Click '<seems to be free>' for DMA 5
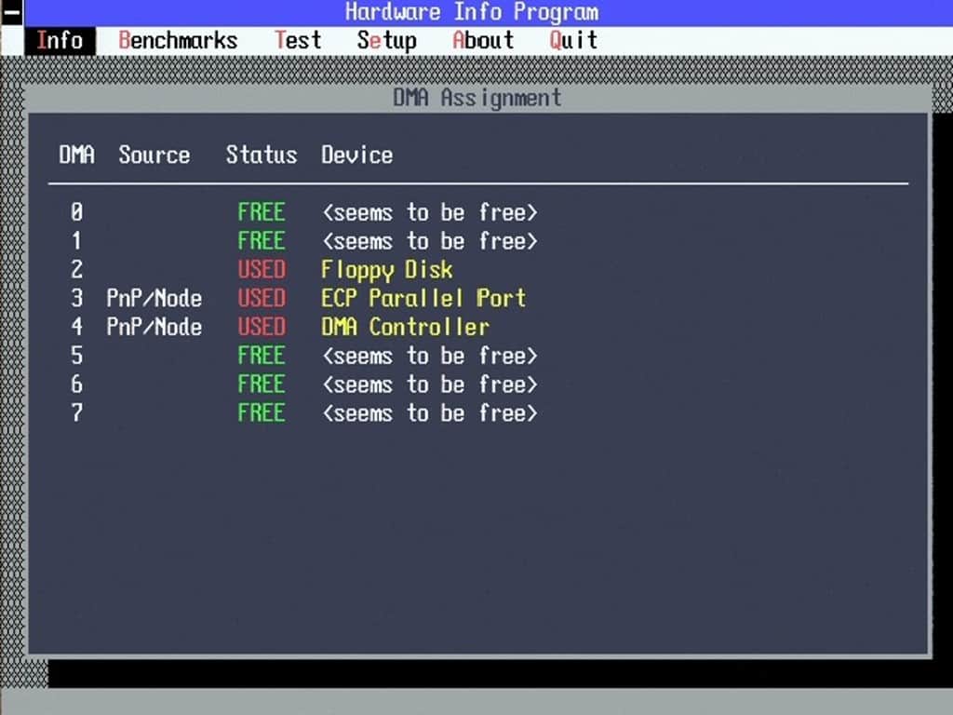The width and height of the screenshot is (953, 715). coord(430,355)
